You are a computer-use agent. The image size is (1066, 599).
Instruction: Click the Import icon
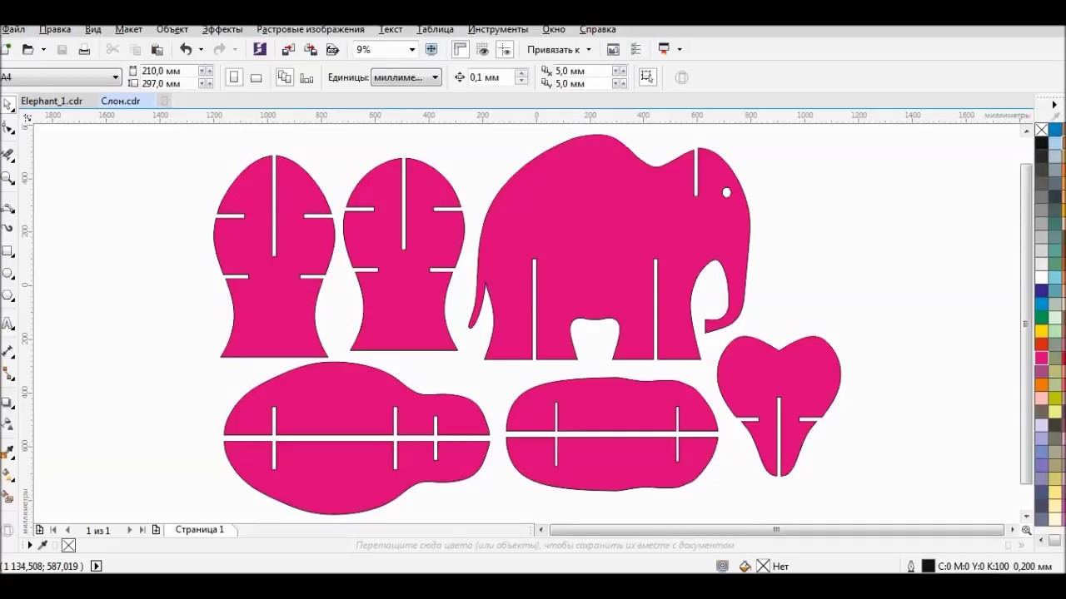point(288,50)
